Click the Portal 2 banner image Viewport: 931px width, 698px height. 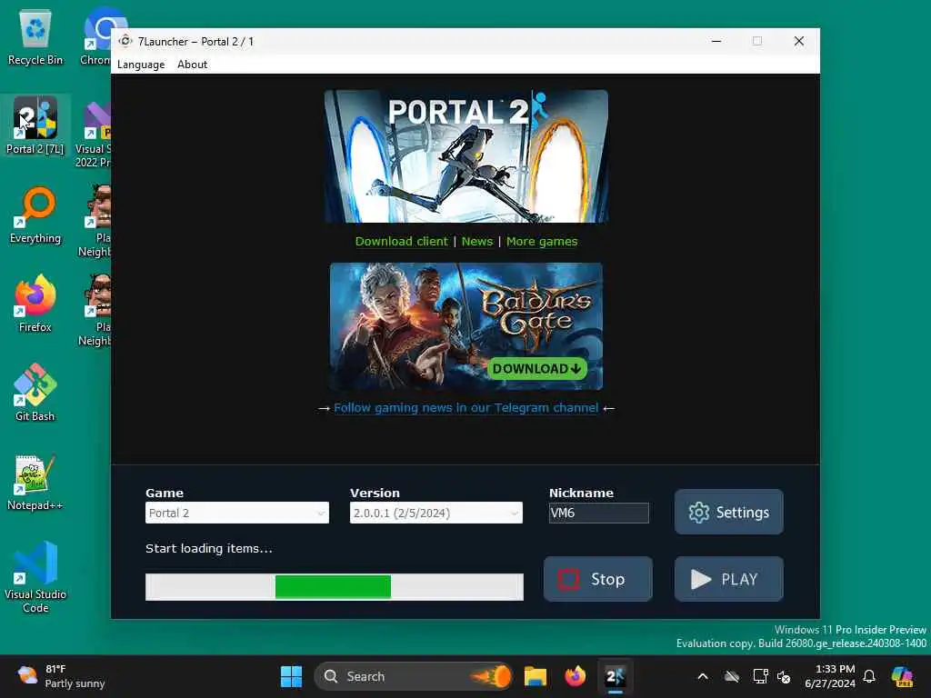[x=466, y=156]
